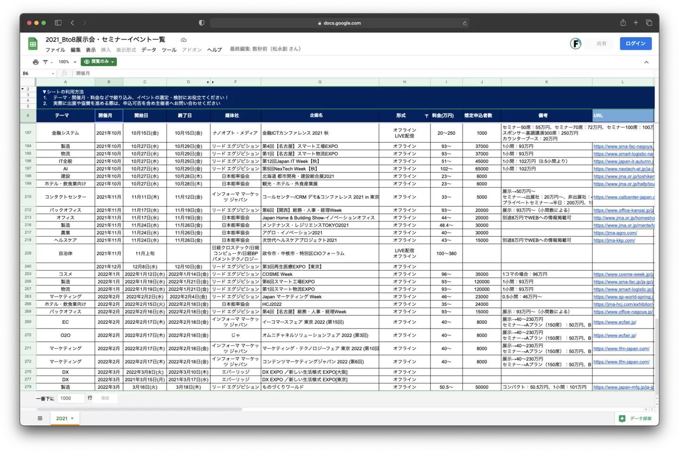Click the テーマ header cell
The width and height of the screenshot is (679, 452).
click(x=66, y=116)
